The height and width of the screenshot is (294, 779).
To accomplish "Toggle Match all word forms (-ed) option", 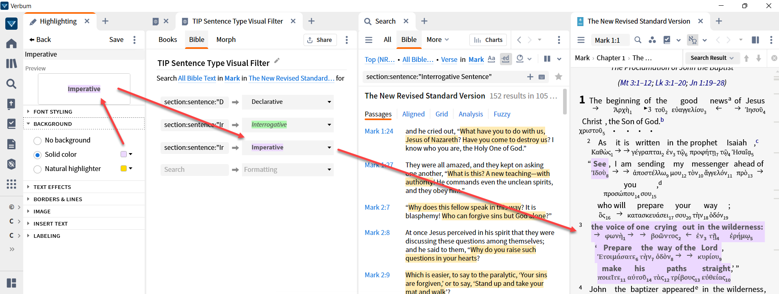I will tap(505, 59).
